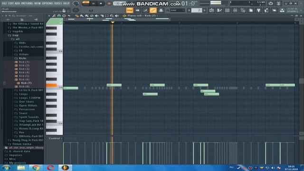Open the stamp tool in the piano roll toolbar
304x171 pixels.
coord(64,16)
